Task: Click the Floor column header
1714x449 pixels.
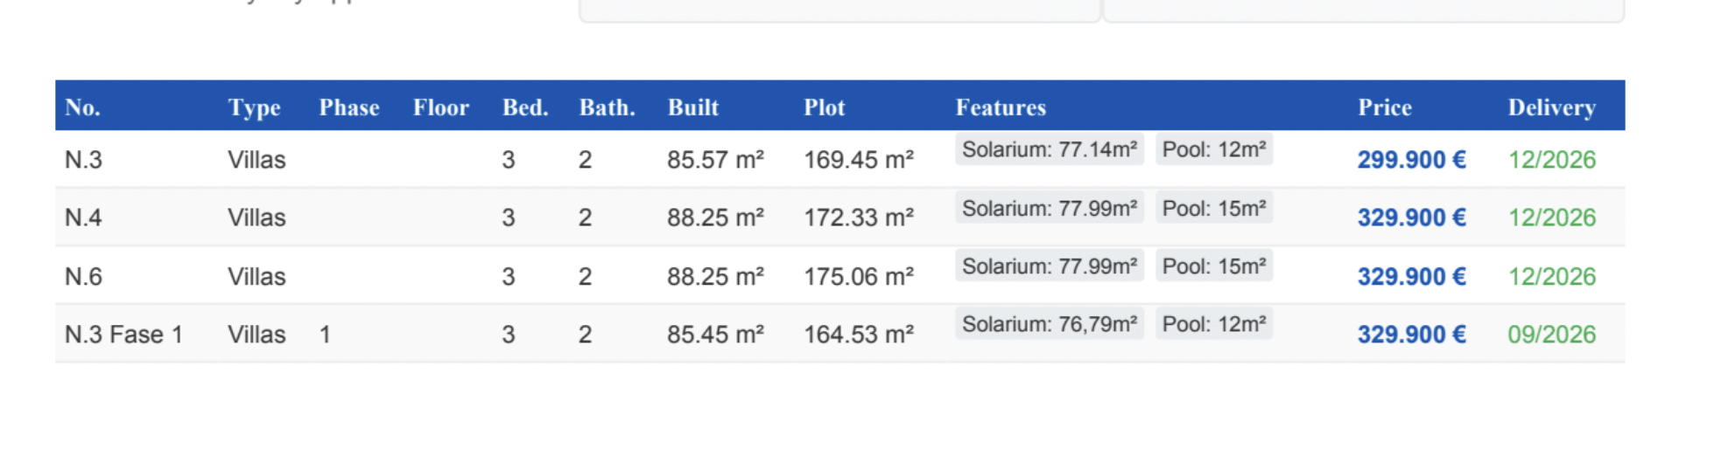Action: (440, 107)
